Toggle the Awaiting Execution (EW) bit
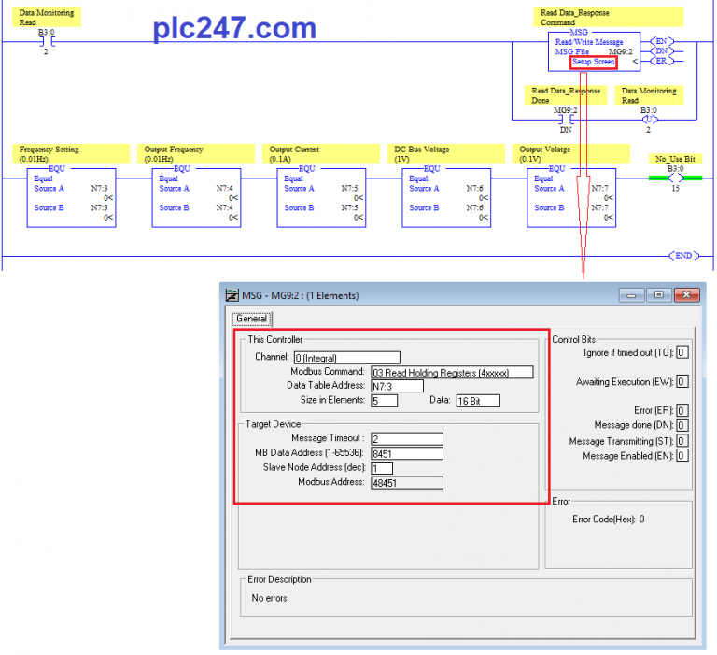 tap(682, 382)
